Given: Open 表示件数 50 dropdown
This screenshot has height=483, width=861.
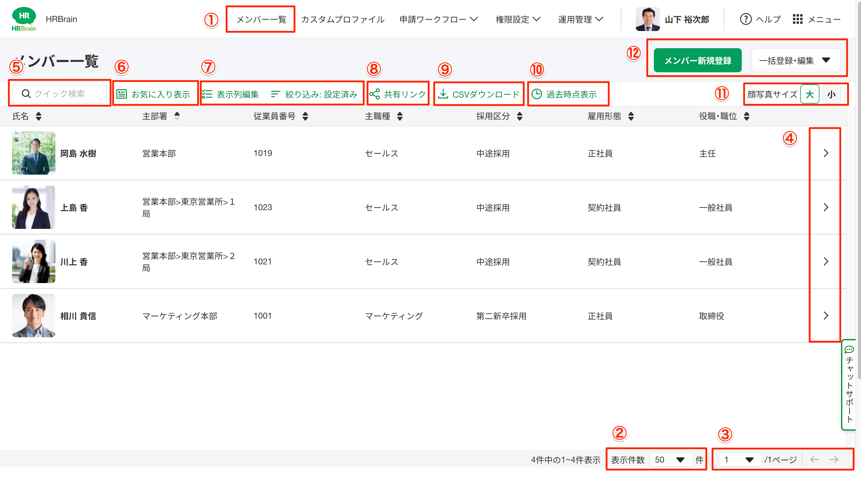Looking at the screenshot, I should (671, 460).
